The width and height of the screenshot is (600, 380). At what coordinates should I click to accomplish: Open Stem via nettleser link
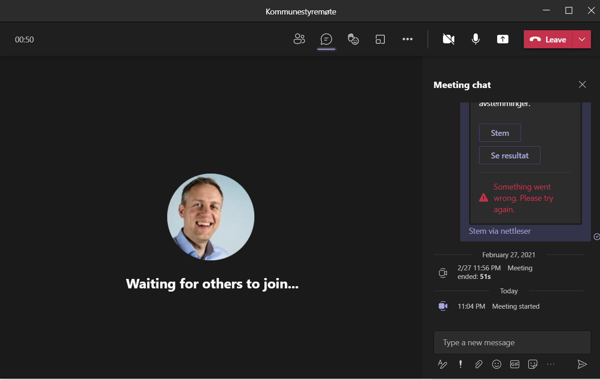click(499, 231)
